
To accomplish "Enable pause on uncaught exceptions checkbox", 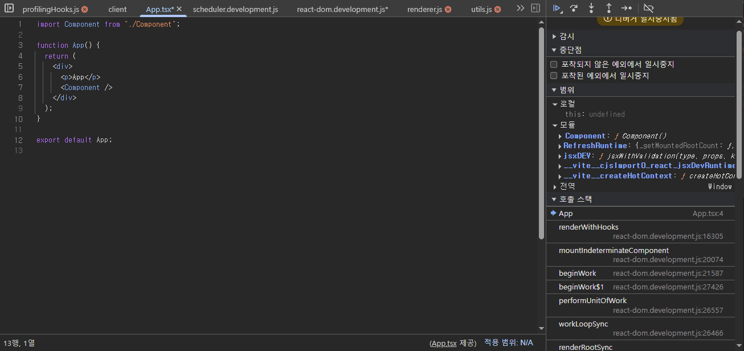I will 554,65.
